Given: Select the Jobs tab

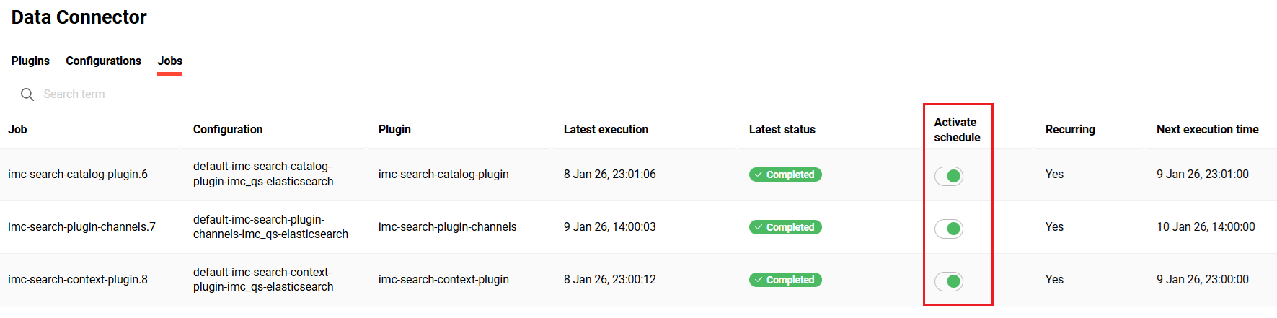Looking at the screenshot, I should pos(170,61).
